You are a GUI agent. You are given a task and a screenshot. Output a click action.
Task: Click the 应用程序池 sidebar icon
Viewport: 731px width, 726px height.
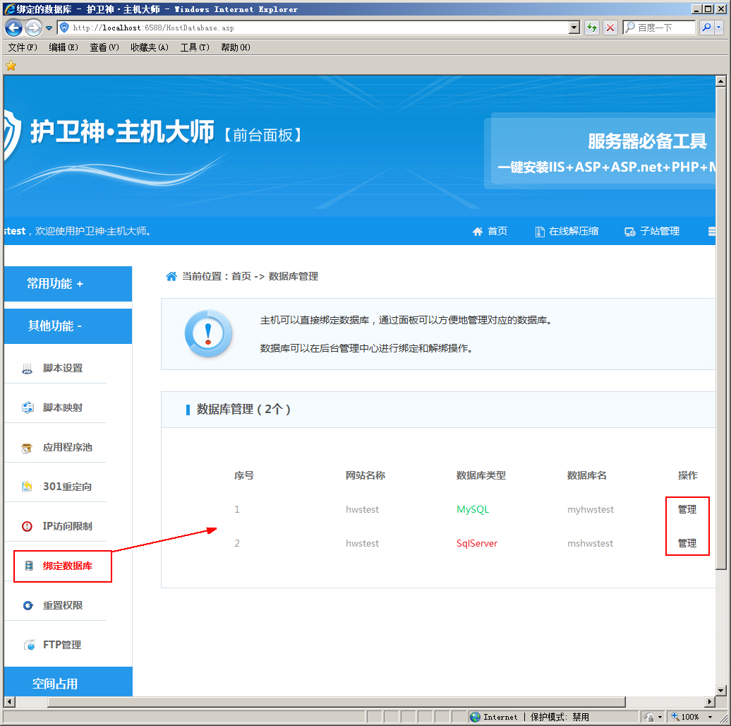[28, 448]
